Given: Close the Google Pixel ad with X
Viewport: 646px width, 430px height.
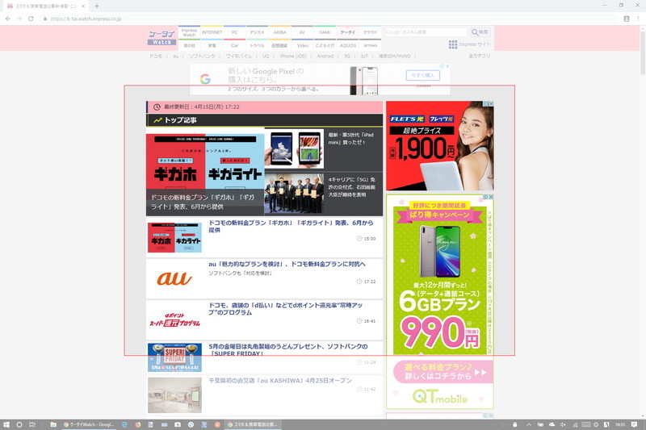Looking at the screenshot, I should click(x=447, y=66).
